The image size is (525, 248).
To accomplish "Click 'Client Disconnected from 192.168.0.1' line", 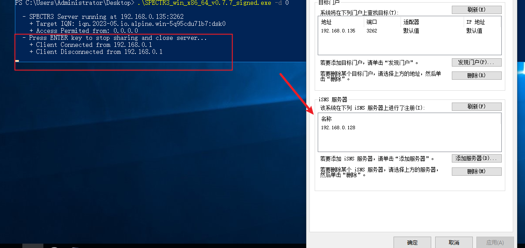I will point(96,52).
